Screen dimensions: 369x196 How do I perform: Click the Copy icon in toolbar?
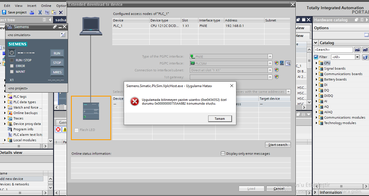click(x=47, y=12)
